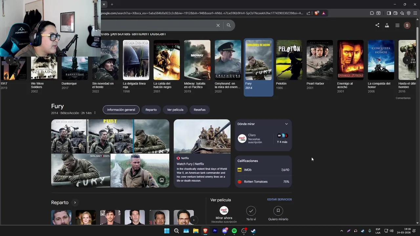Open the Claro video streaming option
The width and height of the screenshot is (420, 236).
[254, 139]
